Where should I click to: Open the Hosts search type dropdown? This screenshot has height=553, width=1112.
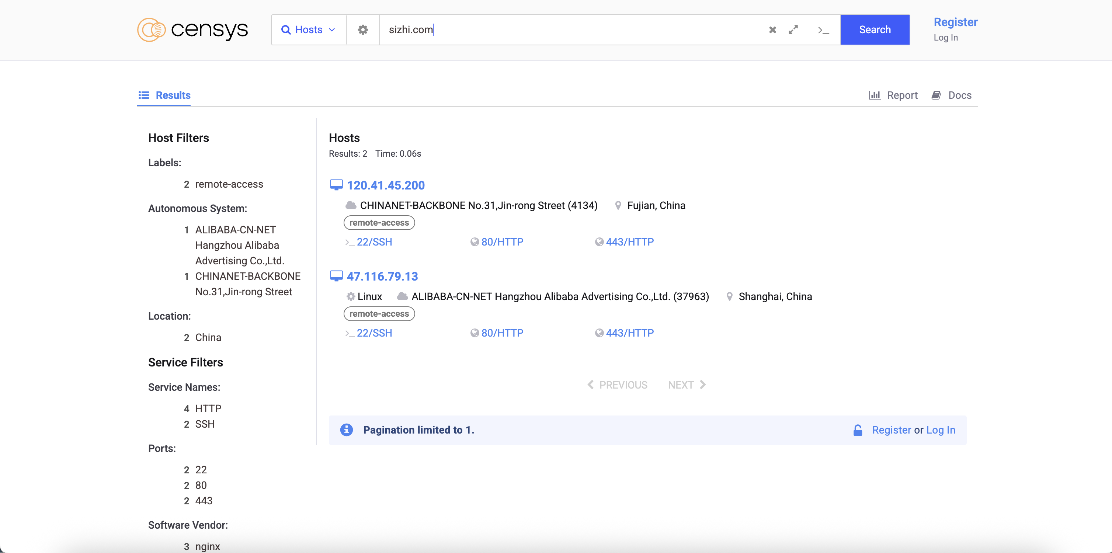(308, 30)
